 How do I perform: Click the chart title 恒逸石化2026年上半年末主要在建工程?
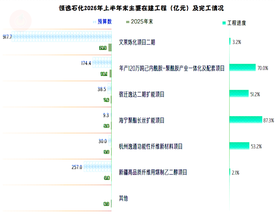(141, 8)
